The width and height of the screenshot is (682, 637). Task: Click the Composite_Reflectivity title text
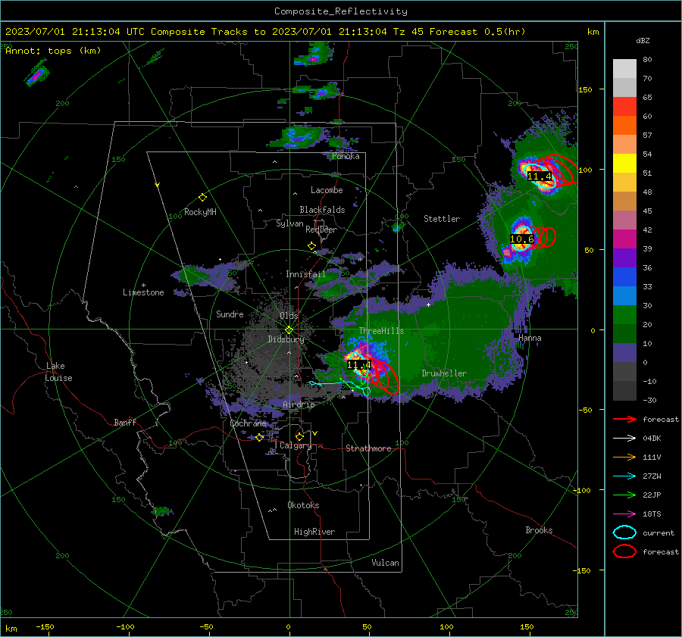(x=341, y=11)
